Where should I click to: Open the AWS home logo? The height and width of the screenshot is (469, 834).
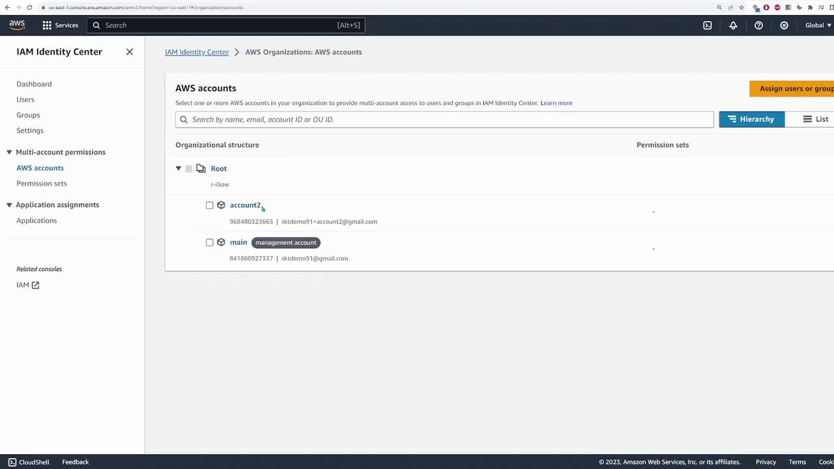pyautogui.click(x=17, y=25)
